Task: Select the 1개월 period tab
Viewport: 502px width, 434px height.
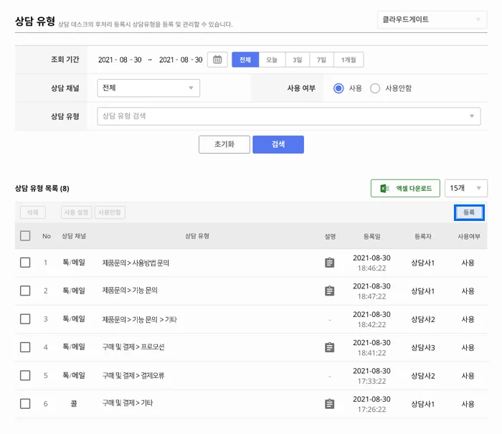Action: coord(349,60)
